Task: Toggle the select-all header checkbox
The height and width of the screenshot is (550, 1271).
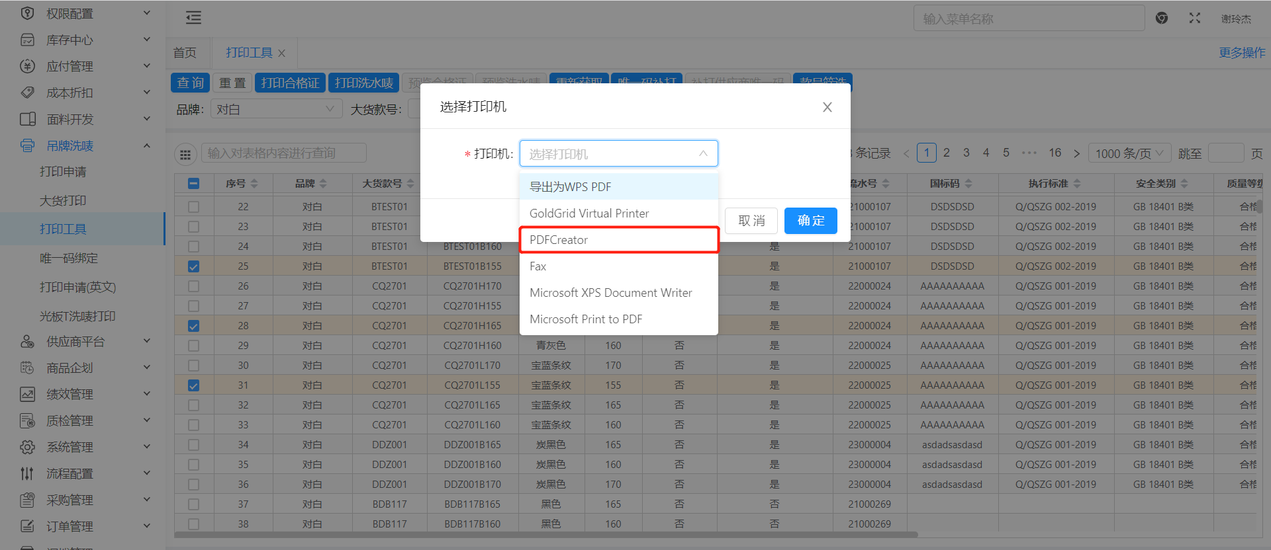Action: tap(193, 184)
